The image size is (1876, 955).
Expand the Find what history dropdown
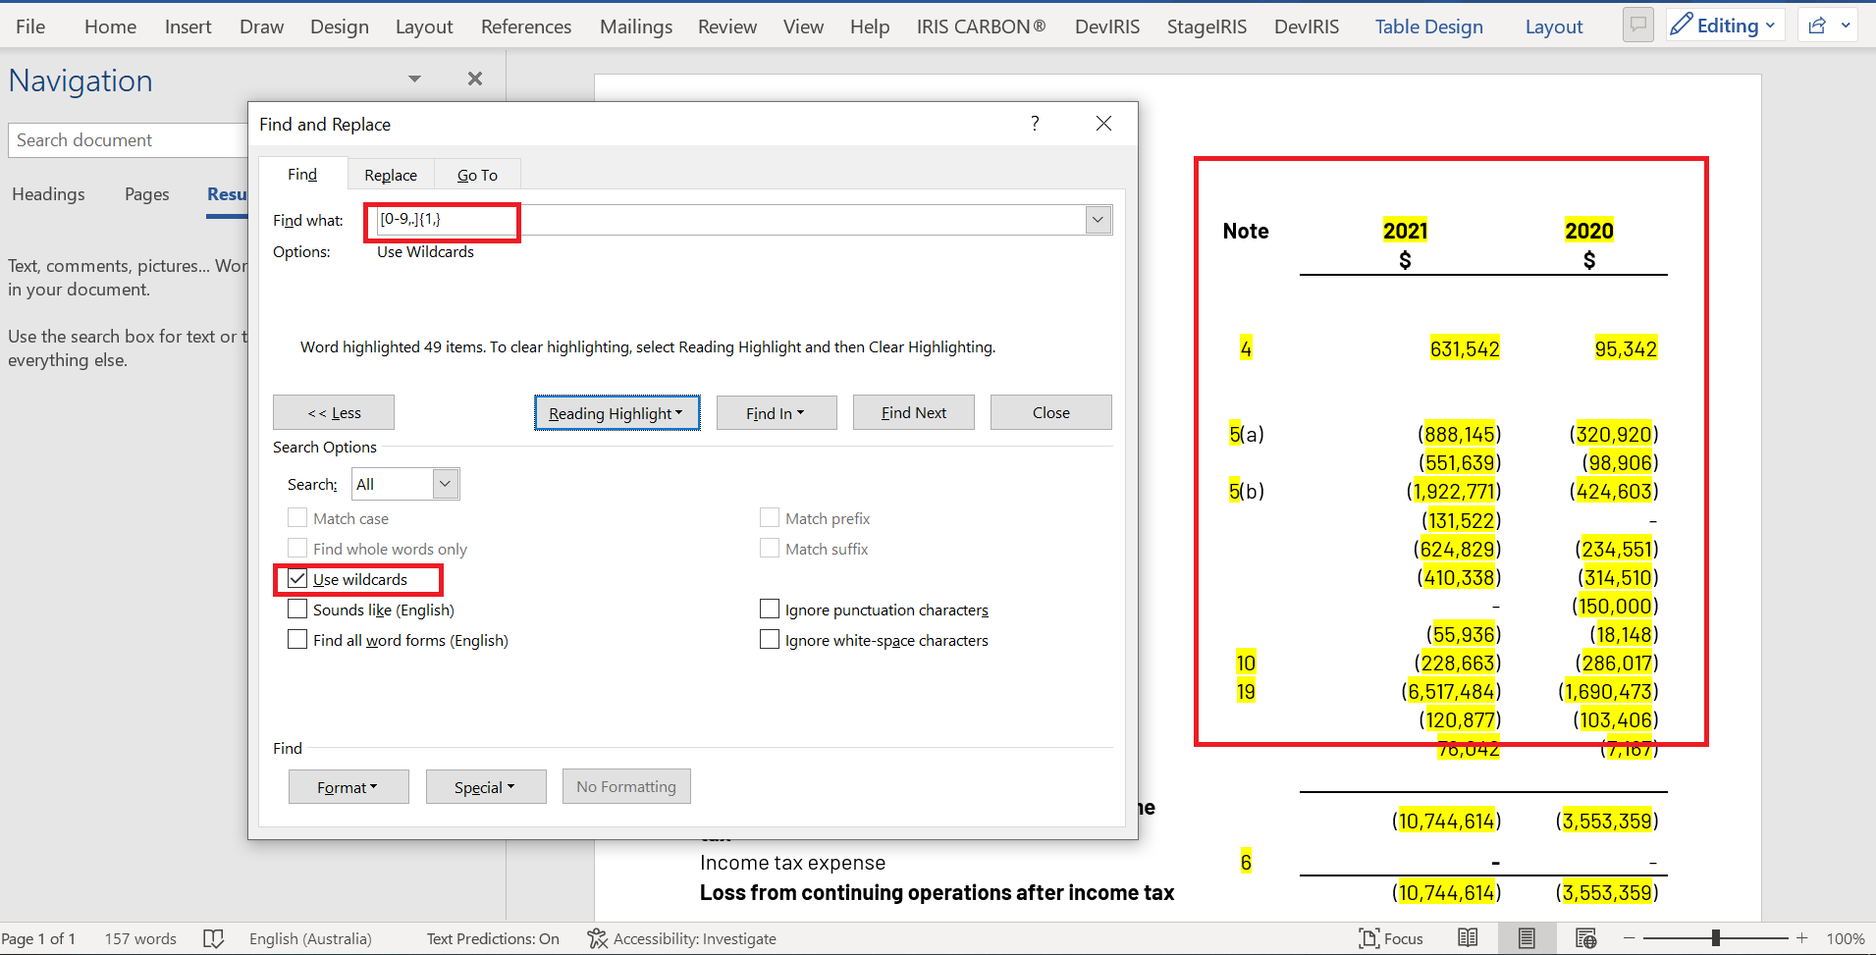(1098, 219)
